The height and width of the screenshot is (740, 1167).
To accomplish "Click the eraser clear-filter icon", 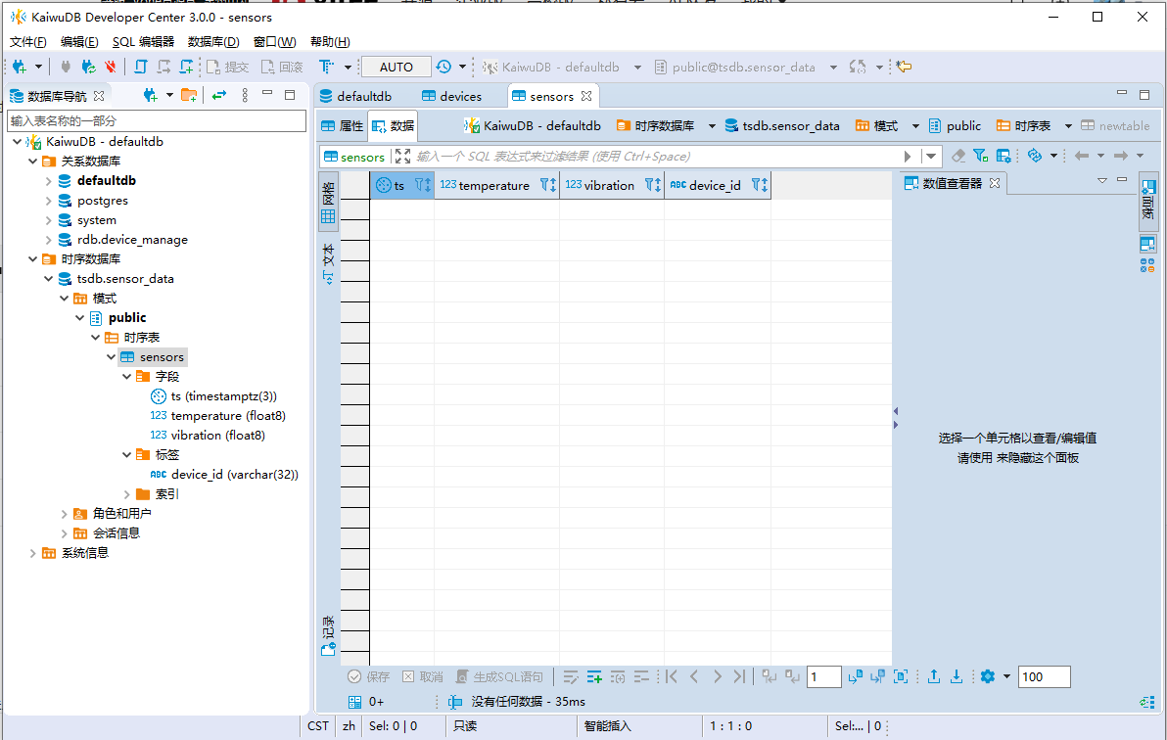I will pyautogui.click(x=958, y=156).
